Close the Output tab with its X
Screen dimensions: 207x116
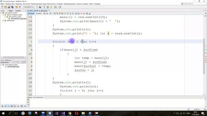click(x=44, y=97)
